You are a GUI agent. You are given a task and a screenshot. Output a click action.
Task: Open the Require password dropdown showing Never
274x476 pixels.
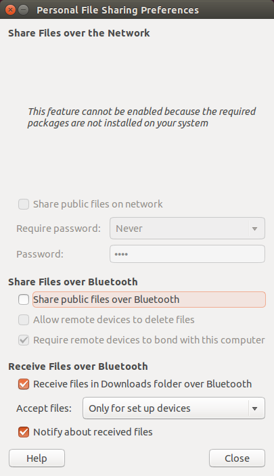[x=187, y=229]
